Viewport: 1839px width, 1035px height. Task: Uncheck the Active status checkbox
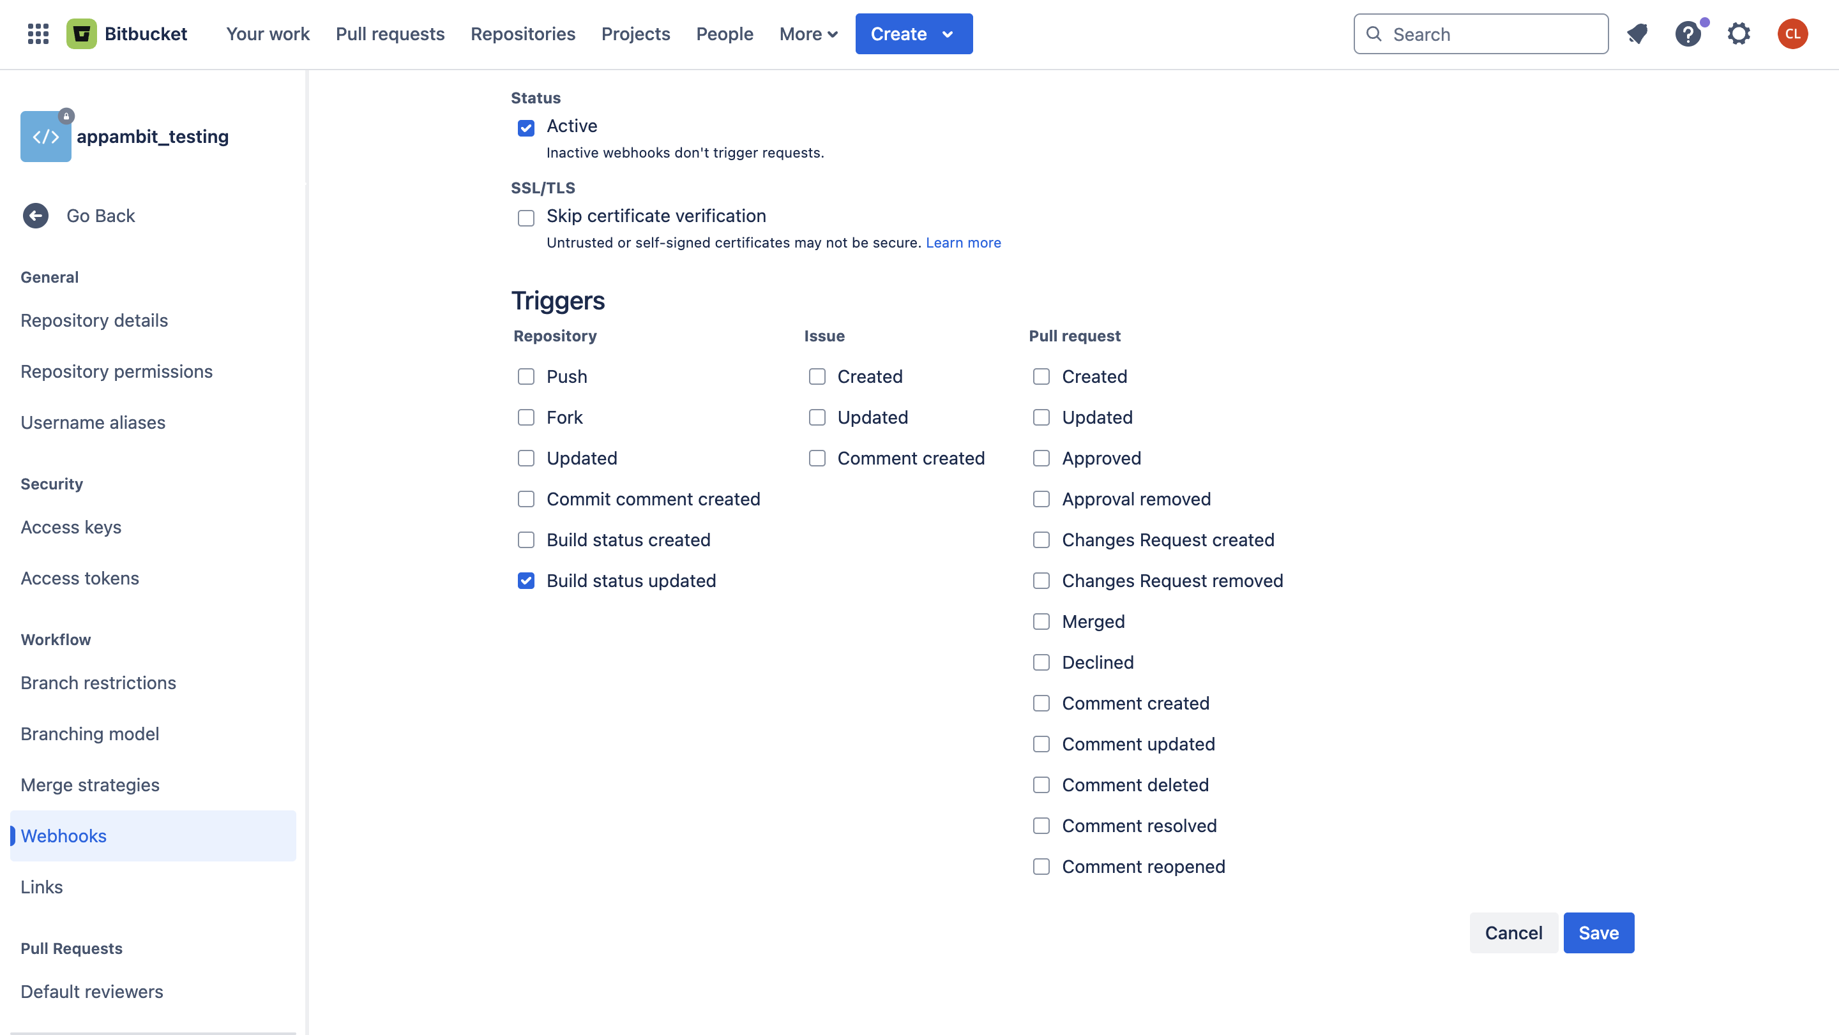[526, 128]
